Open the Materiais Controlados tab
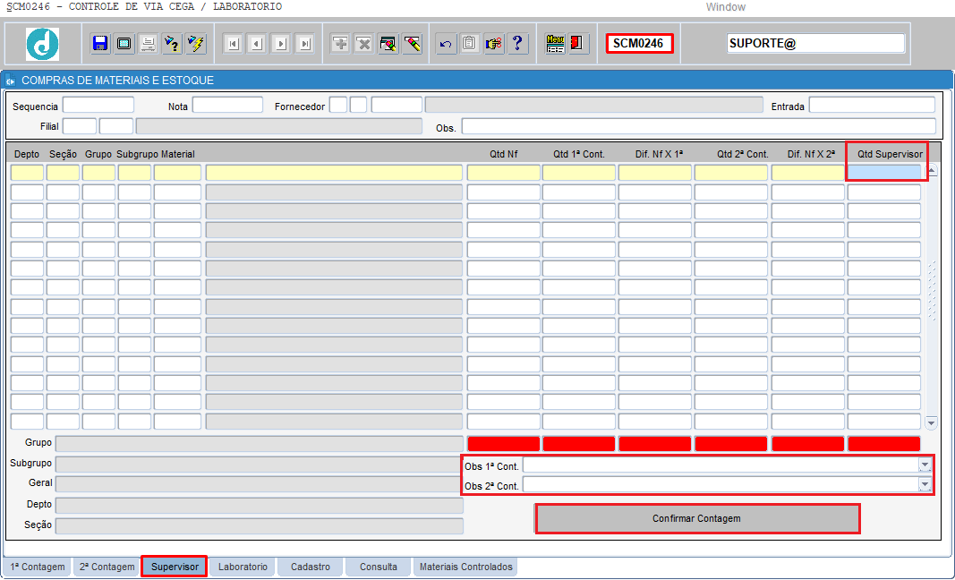This screenshot has height=580, width=955. click(466, 567)
